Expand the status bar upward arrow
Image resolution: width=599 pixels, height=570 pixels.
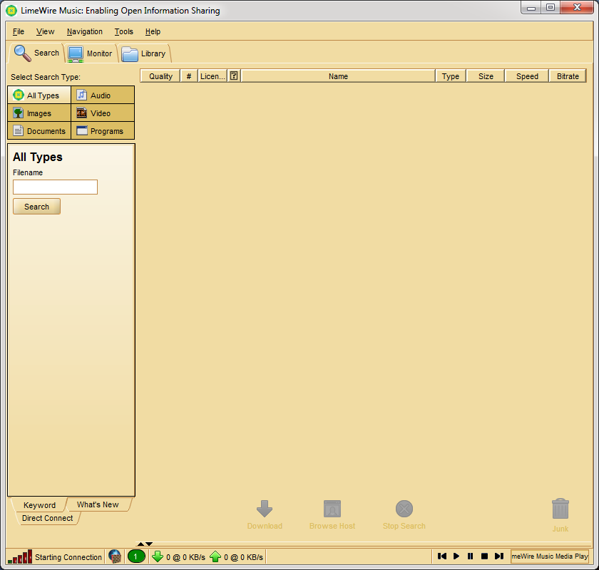(x=141, y=543)
